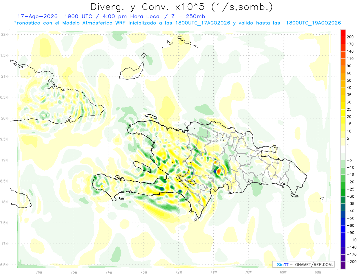Click the "-40" colorbar value

coord(351,211)
